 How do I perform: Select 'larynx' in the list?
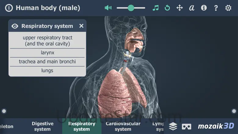pos(47,53)
